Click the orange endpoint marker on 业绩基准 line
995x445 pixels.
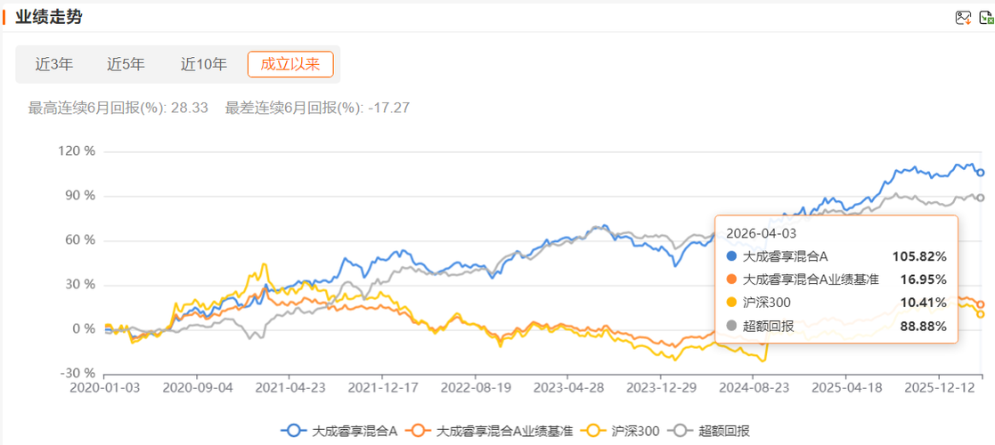(x=981, y=304)
